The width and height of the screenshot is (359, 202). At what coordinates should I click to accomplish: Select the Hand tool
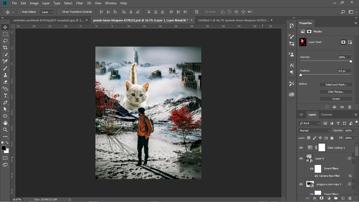(x=5, y=123)
